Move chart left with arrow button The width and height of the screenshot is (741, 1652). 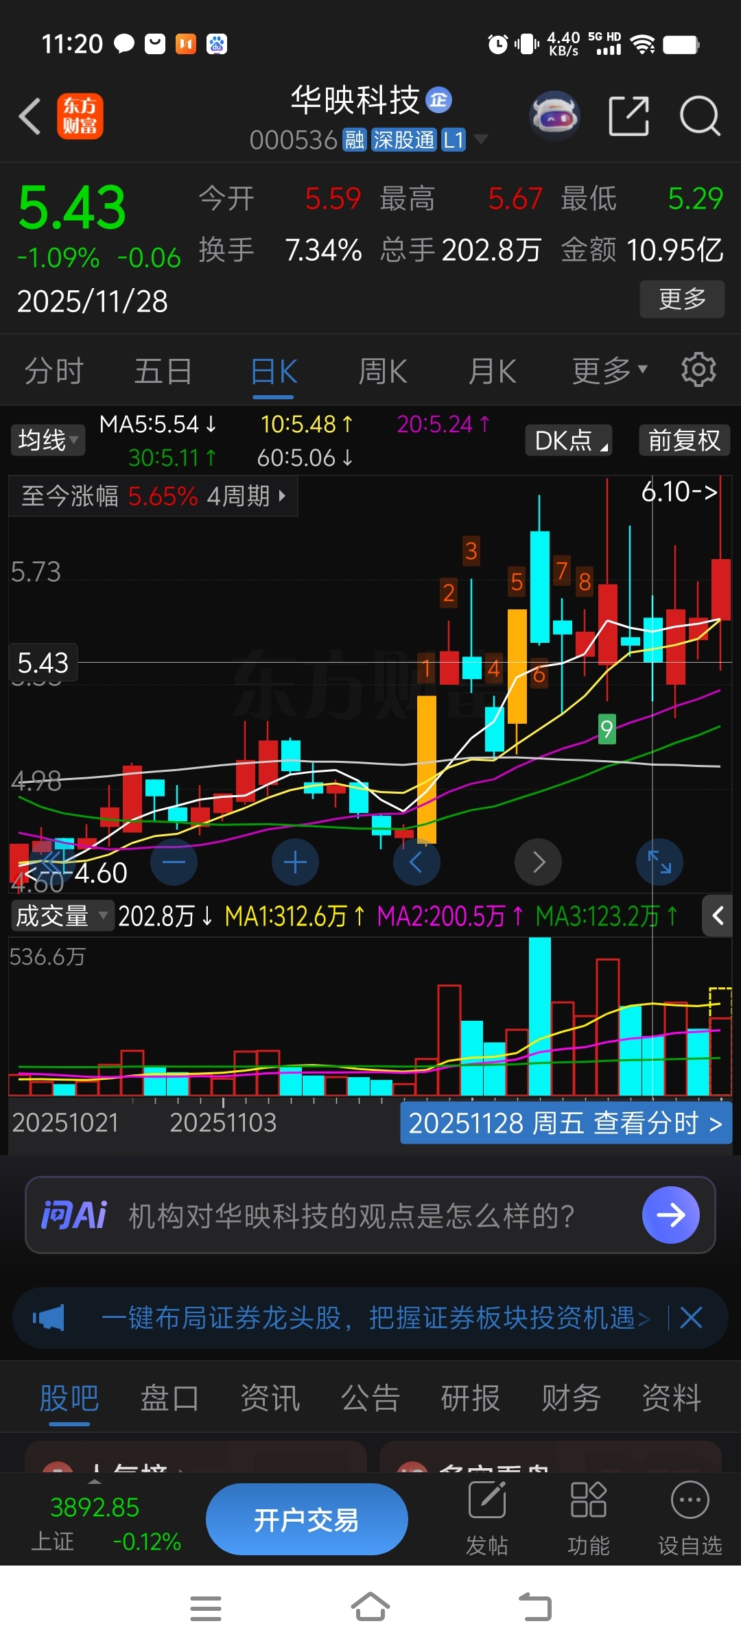click(x=416, y=862)
